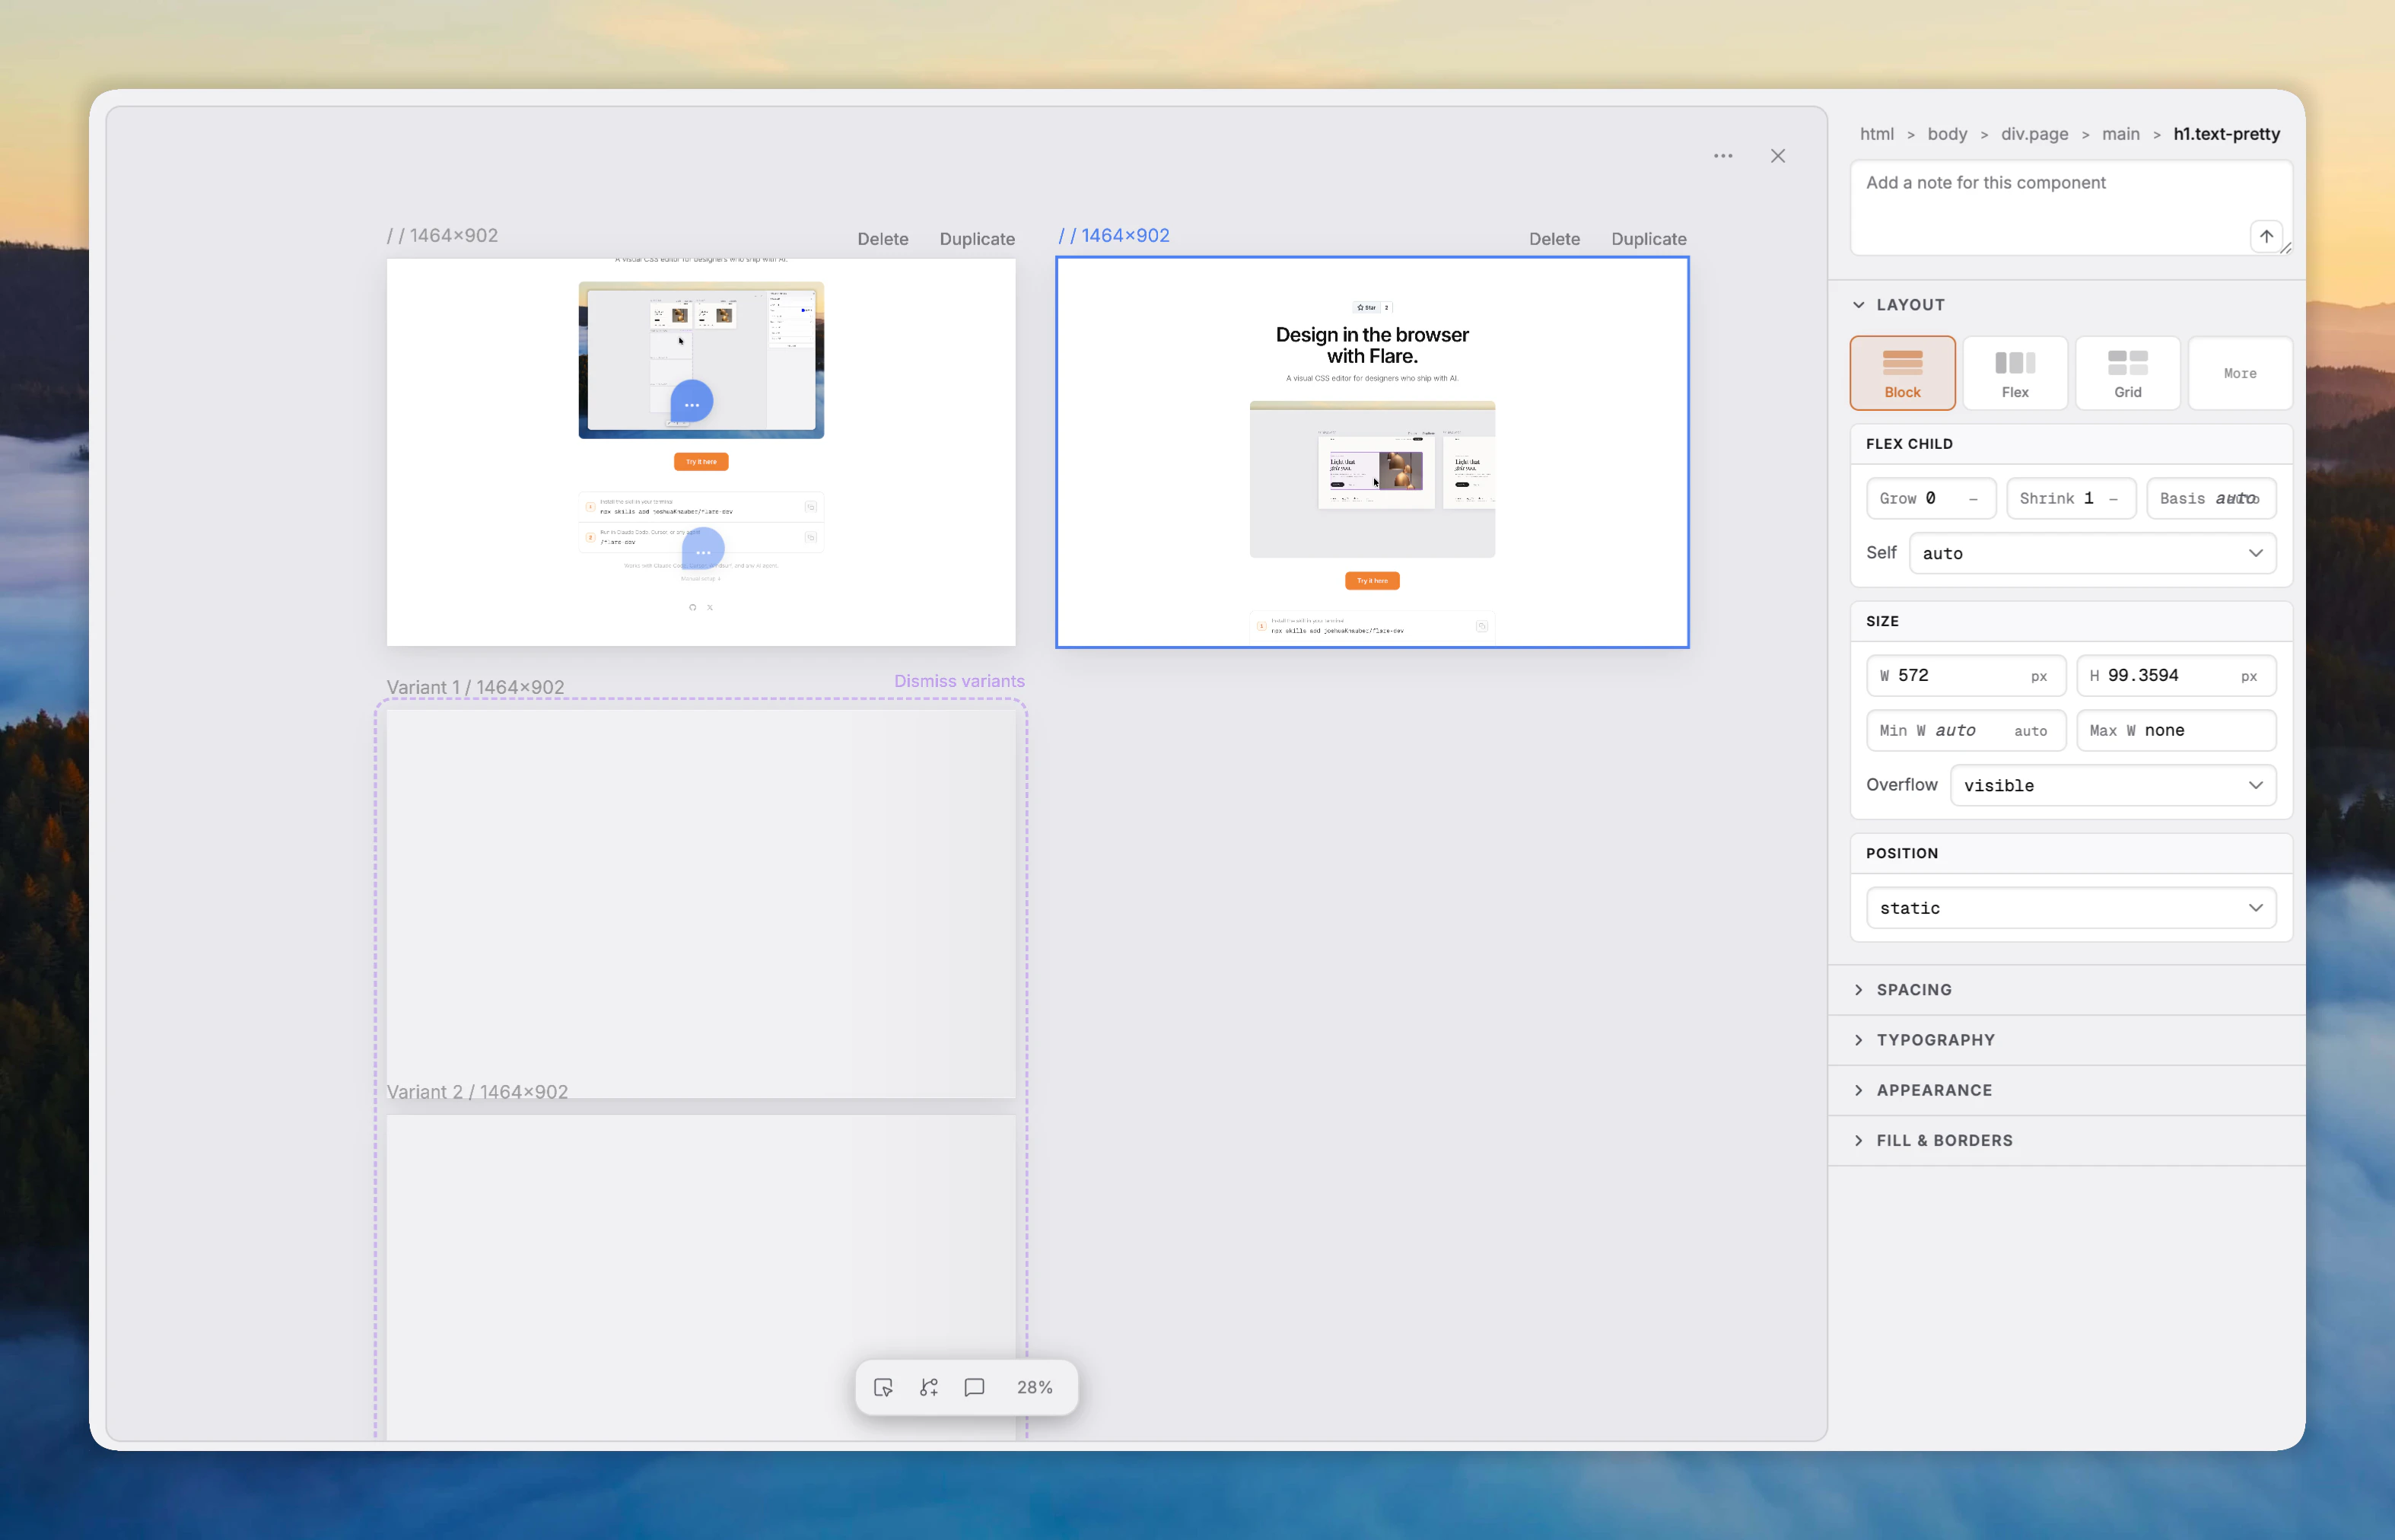2395x1540 pixels.
Task: Open the Self alignment dropdown
Action: (x=2092, y=553)
